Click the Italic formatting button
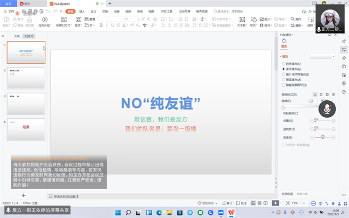This screenshot has width=349, height=218. (x=107, y=26)
